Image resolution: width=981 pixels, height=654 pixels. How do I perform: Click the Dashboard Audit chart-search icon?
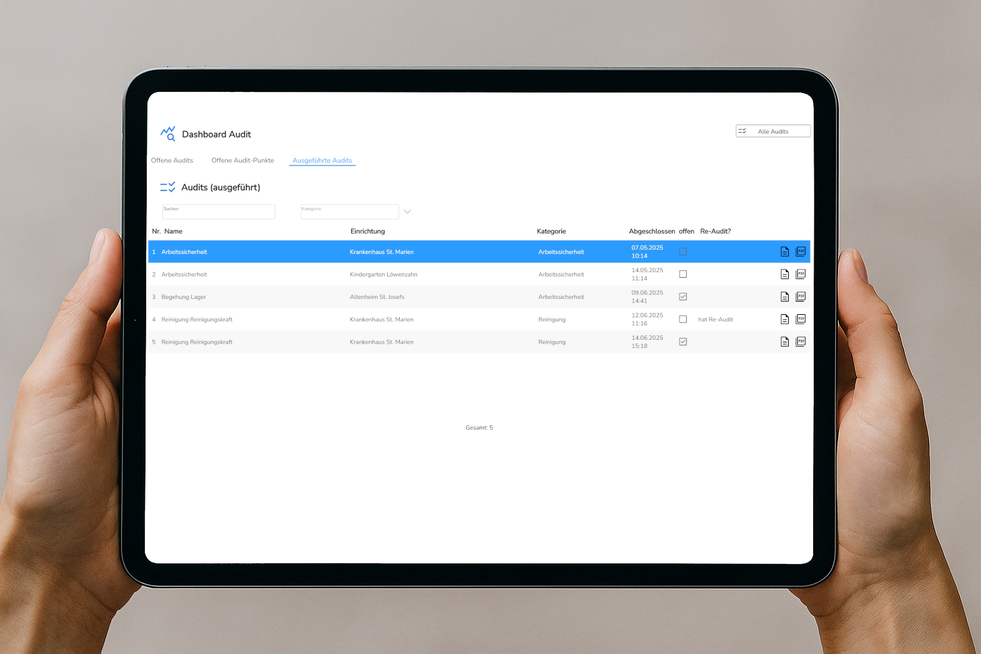[x=168, y=133]
